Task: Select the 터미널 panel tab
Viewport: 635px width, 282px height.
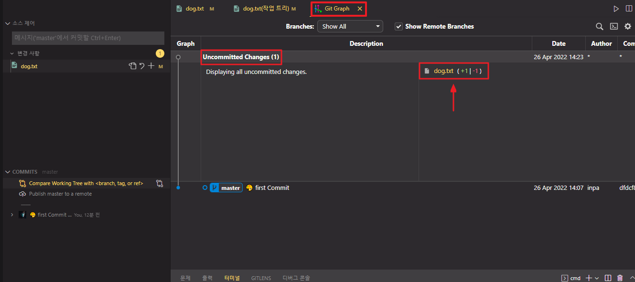Action: [232, 278]
